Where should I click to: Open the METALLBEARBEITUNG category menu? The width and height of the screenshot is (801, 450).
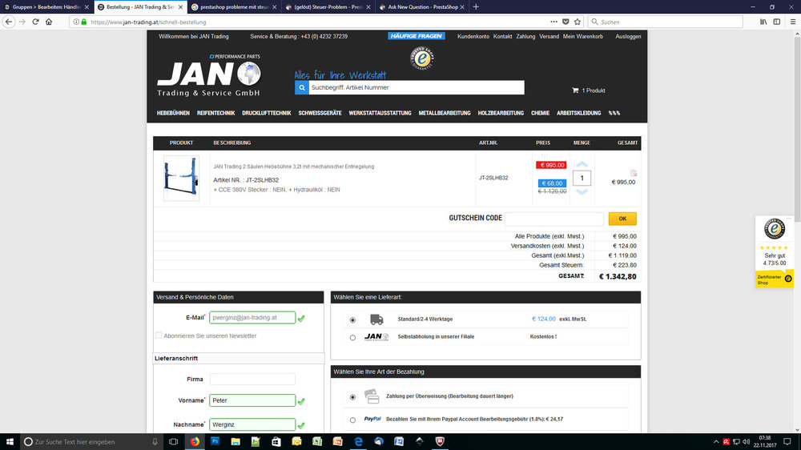tap(445, 113)
